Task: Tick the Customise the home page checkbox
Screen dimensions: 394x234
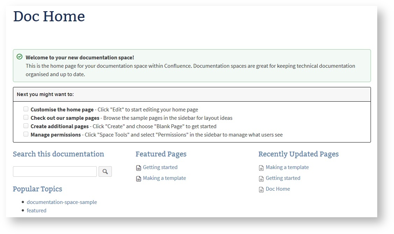Action: (26, 109)
